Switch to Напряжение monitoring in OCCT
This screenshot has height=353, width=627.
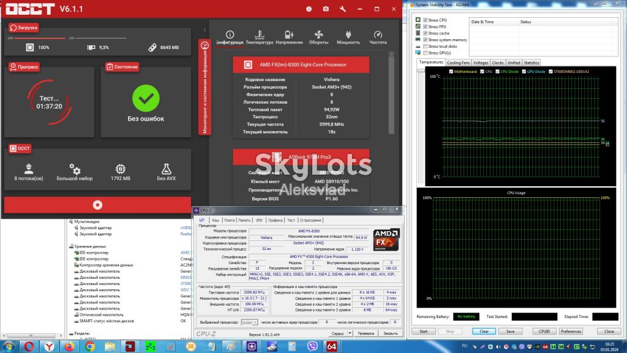tap(289, 37)
